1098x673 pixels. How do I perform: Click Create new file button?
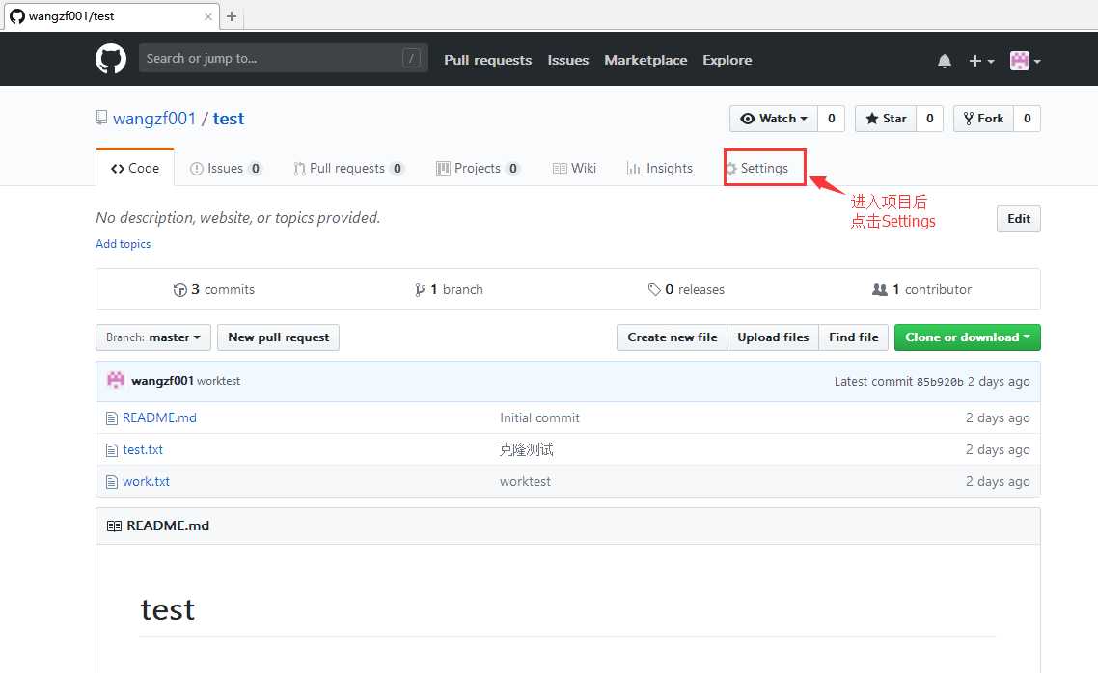coord(673,337)
